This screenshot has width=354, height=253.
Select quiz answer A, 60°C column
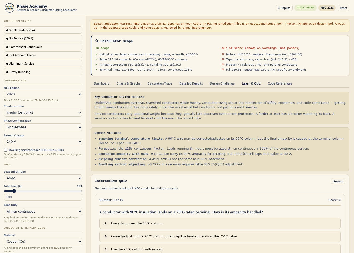click(x=220, y=223)
